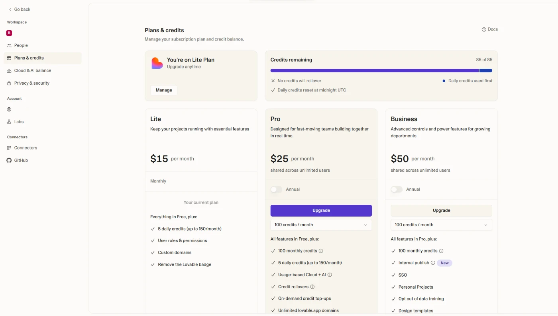Image resolution: width=558 pixels, height=316 pixels.
Task: Click the Docs help icon
Action: click(484, 29)
